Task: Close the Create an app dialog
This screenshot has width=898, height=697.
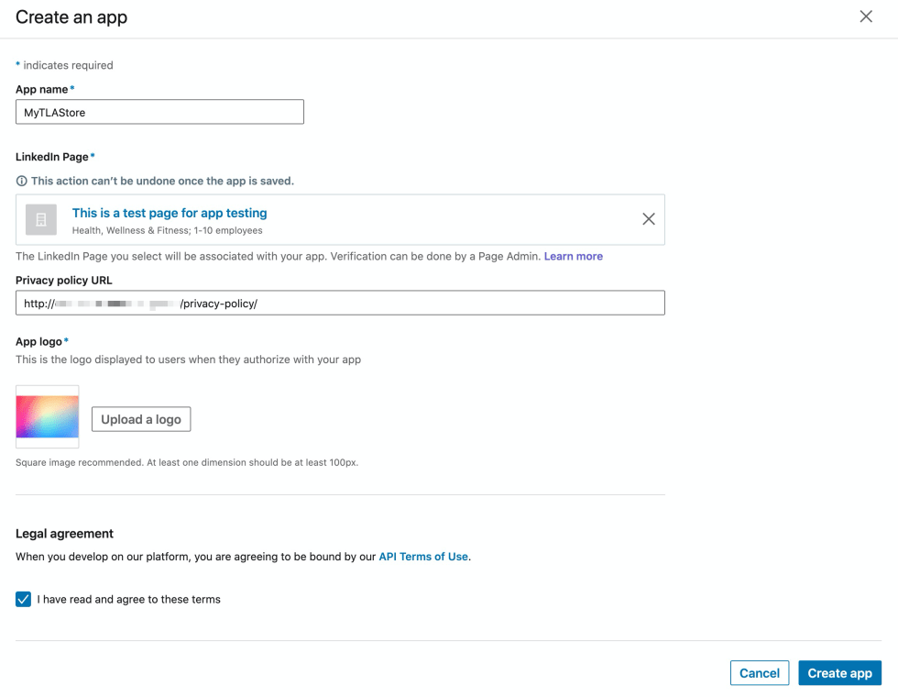Action: click(x=866, y=17)
